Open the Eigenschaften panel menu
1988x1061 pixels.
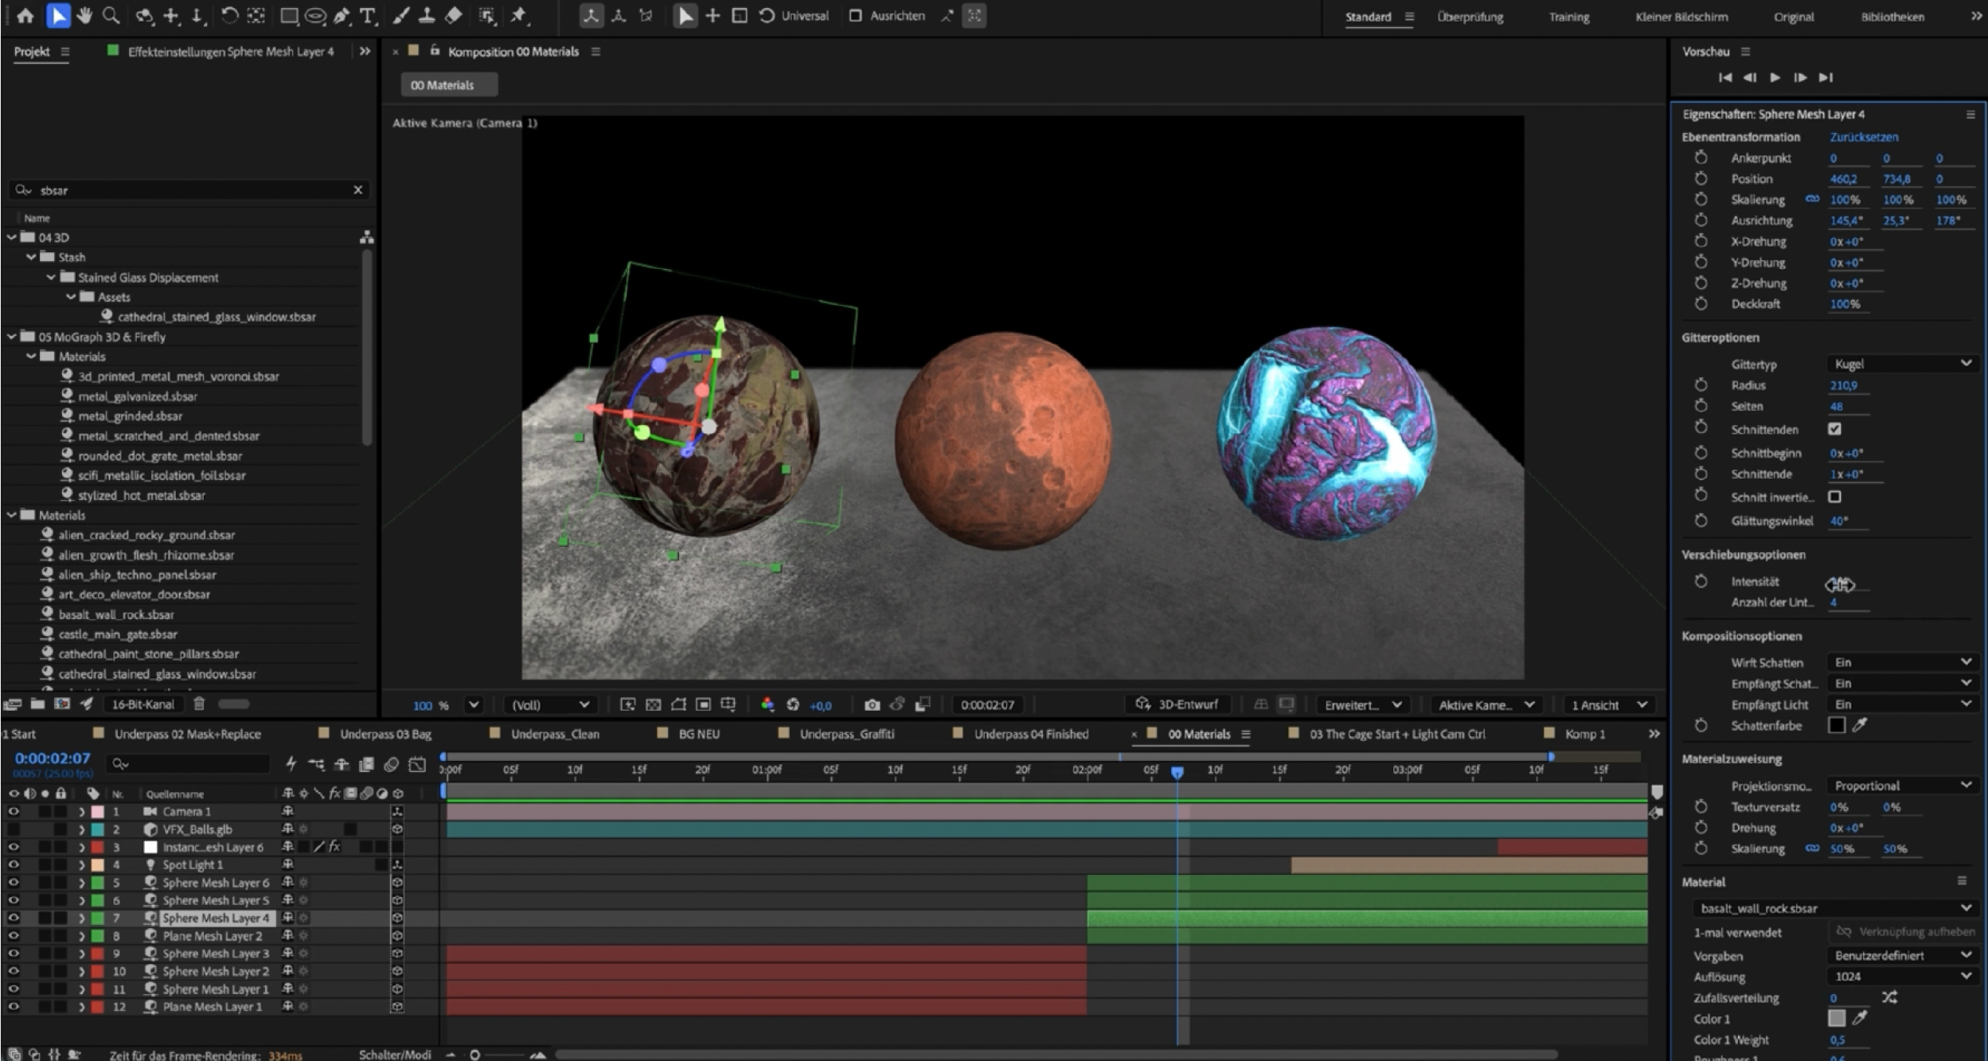1970,115
